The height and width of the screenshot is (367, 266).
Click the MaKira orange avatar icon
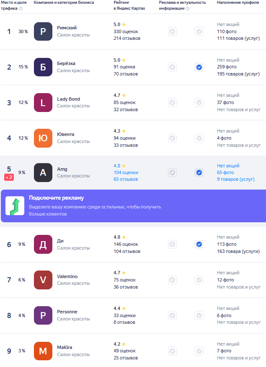tap(43, 351)
